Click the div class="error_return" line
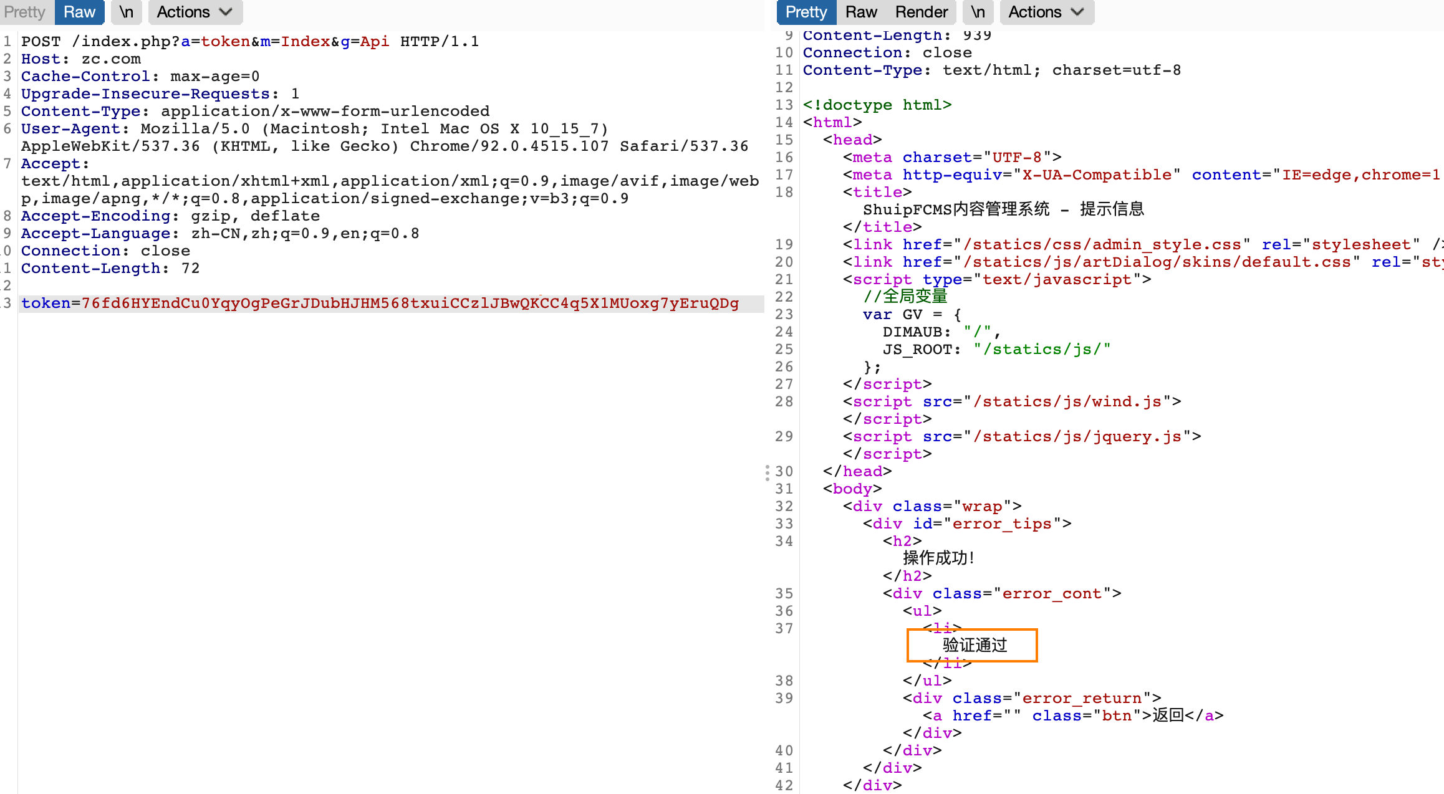This screenshot has height=794, width=1444. (1032, 699)
